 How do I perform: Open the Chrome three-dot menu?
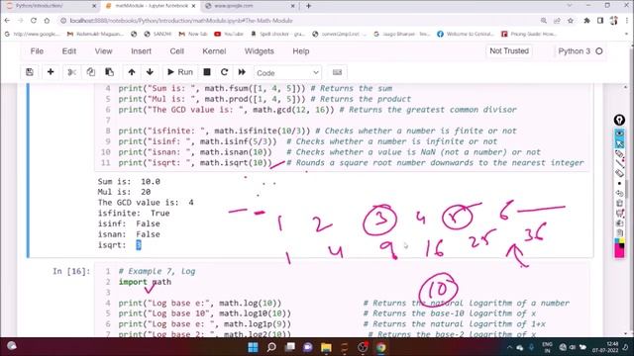627,20
